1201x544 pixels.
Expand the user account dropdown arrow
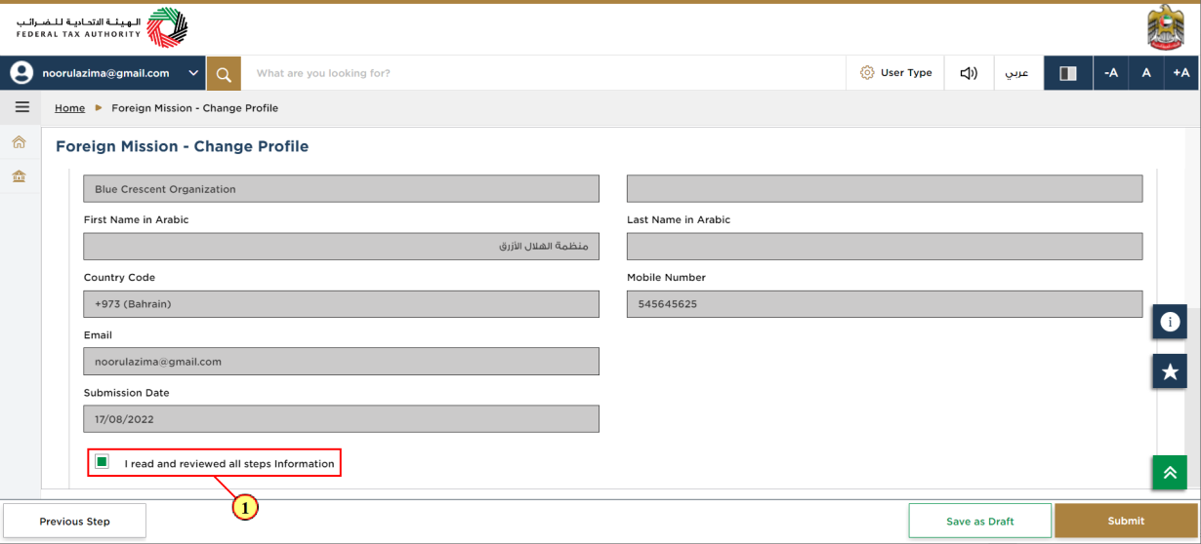pyautogui.click(x=193, y=73)
